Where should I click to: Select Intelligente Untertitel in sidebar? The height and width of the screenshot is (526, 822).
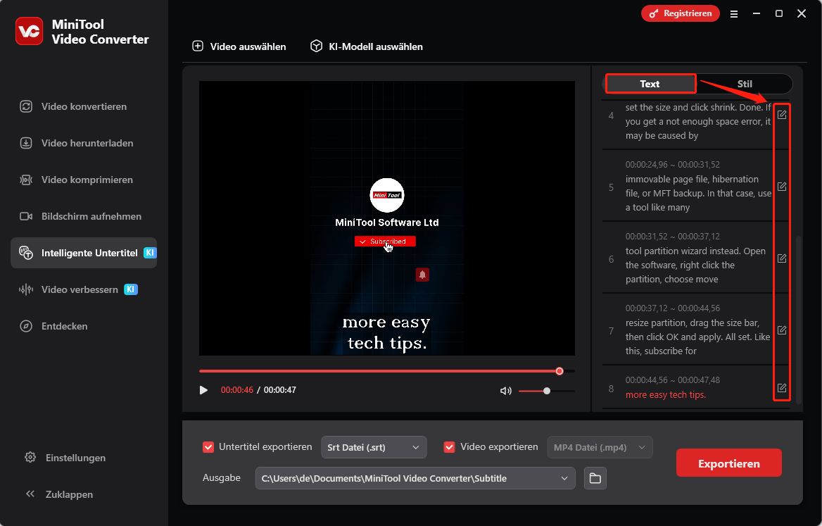click(x=84, y=253)
